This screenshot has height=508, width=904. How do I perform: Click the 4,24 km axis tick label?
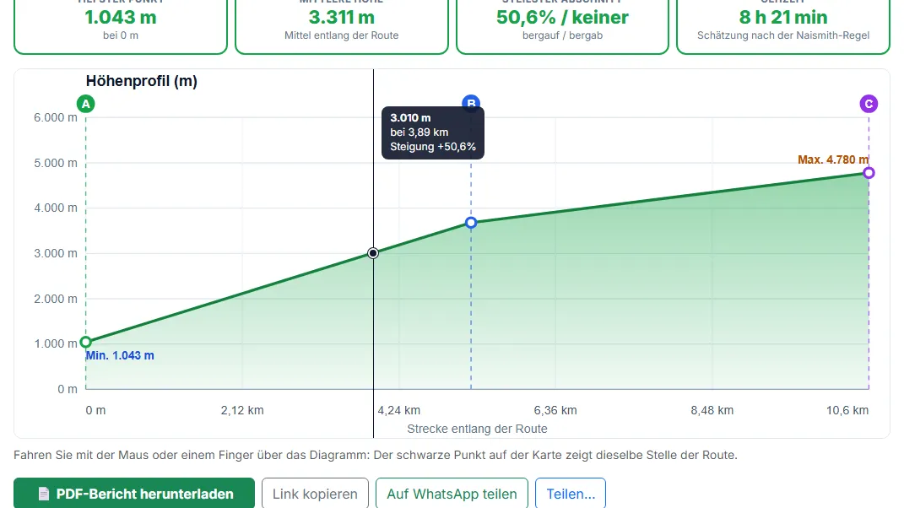[x=399, y=411]
